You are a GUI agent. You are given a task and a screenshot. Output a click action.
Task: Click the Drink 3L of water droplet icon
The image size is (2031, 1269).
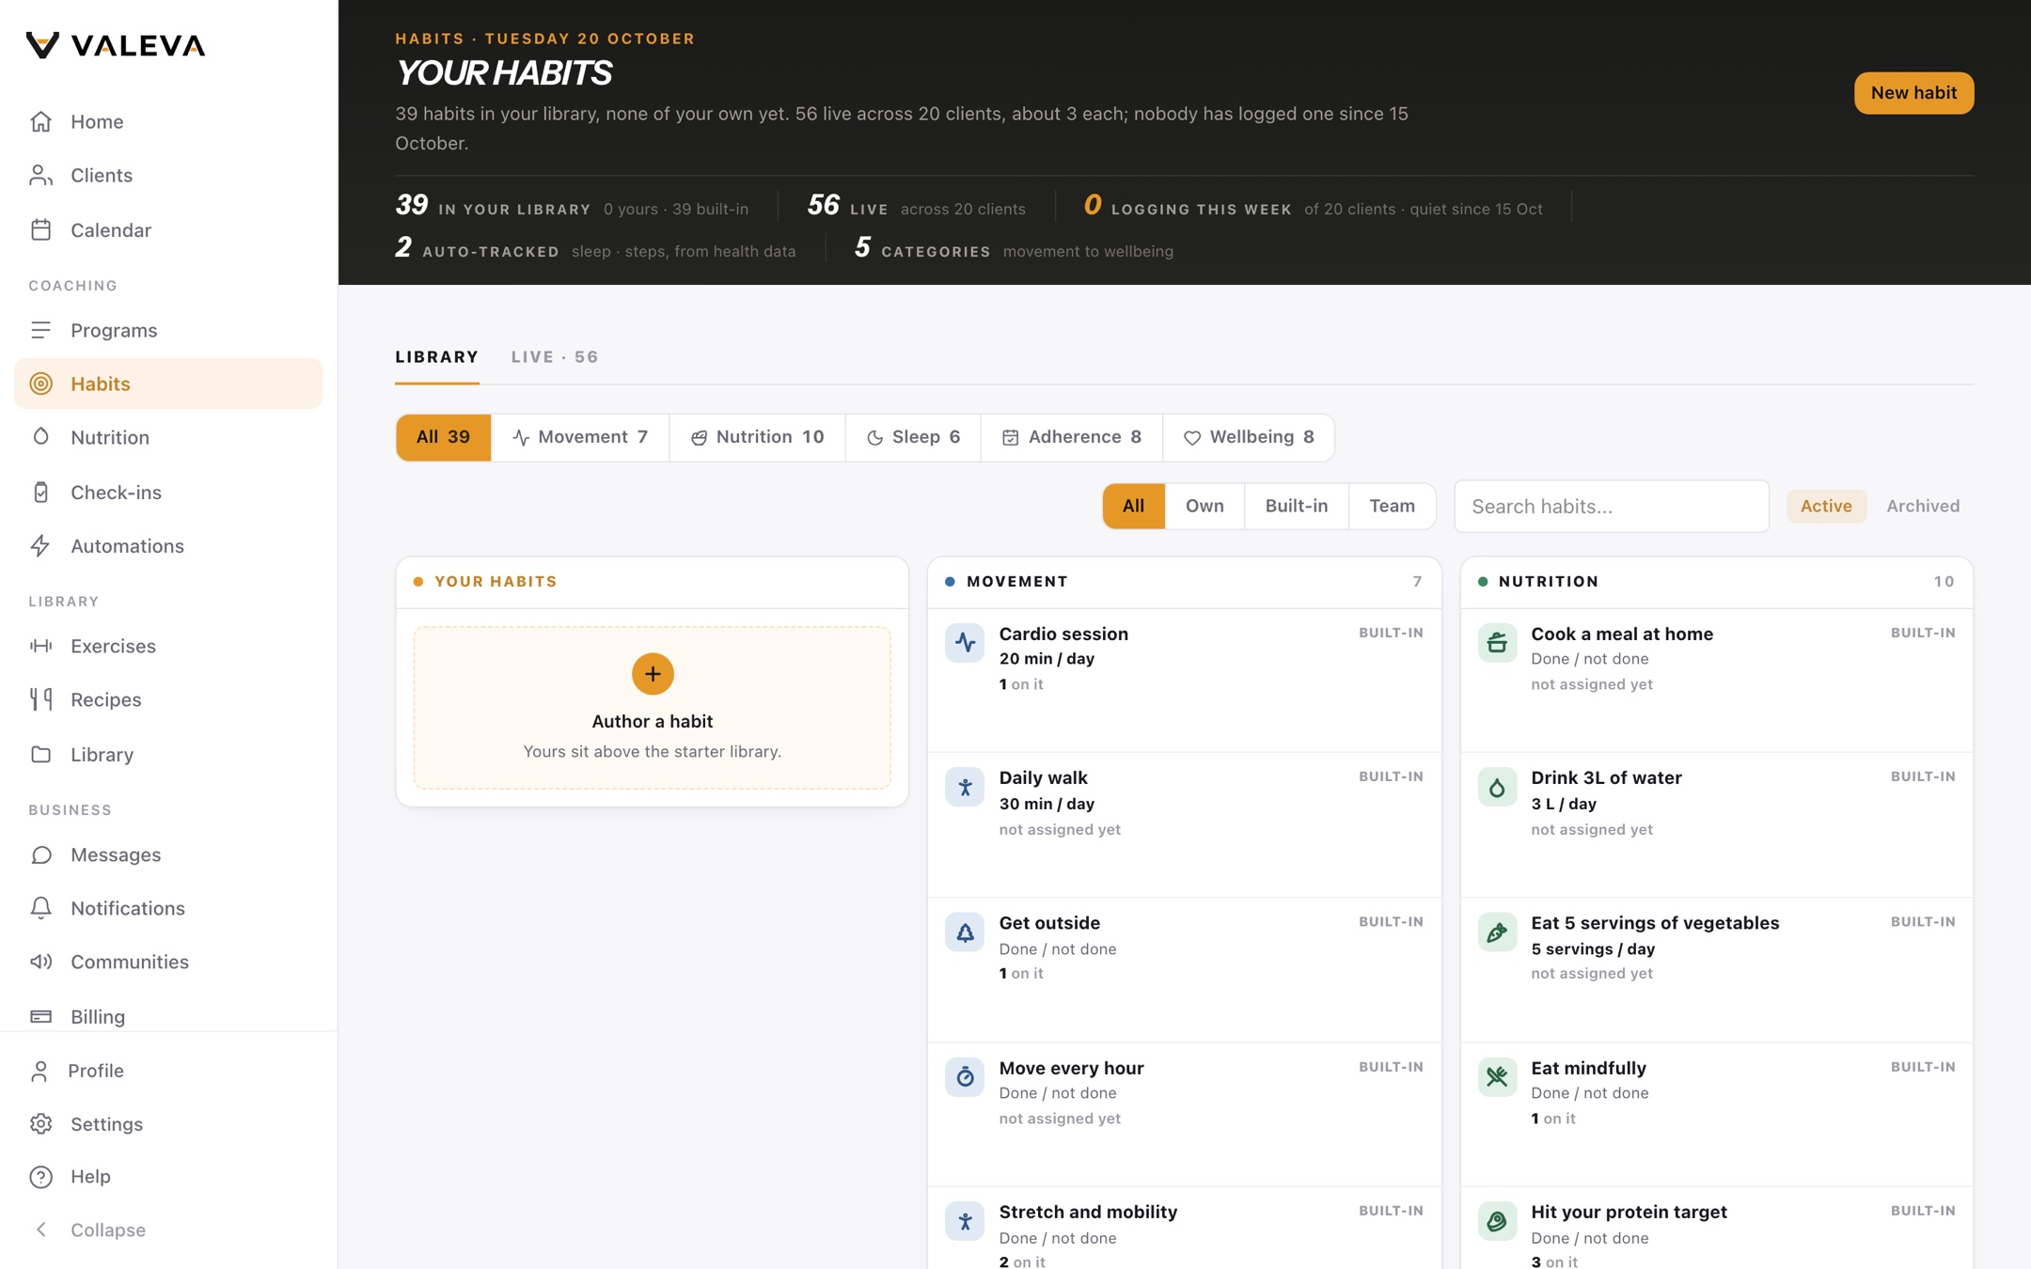[1497, 788]
